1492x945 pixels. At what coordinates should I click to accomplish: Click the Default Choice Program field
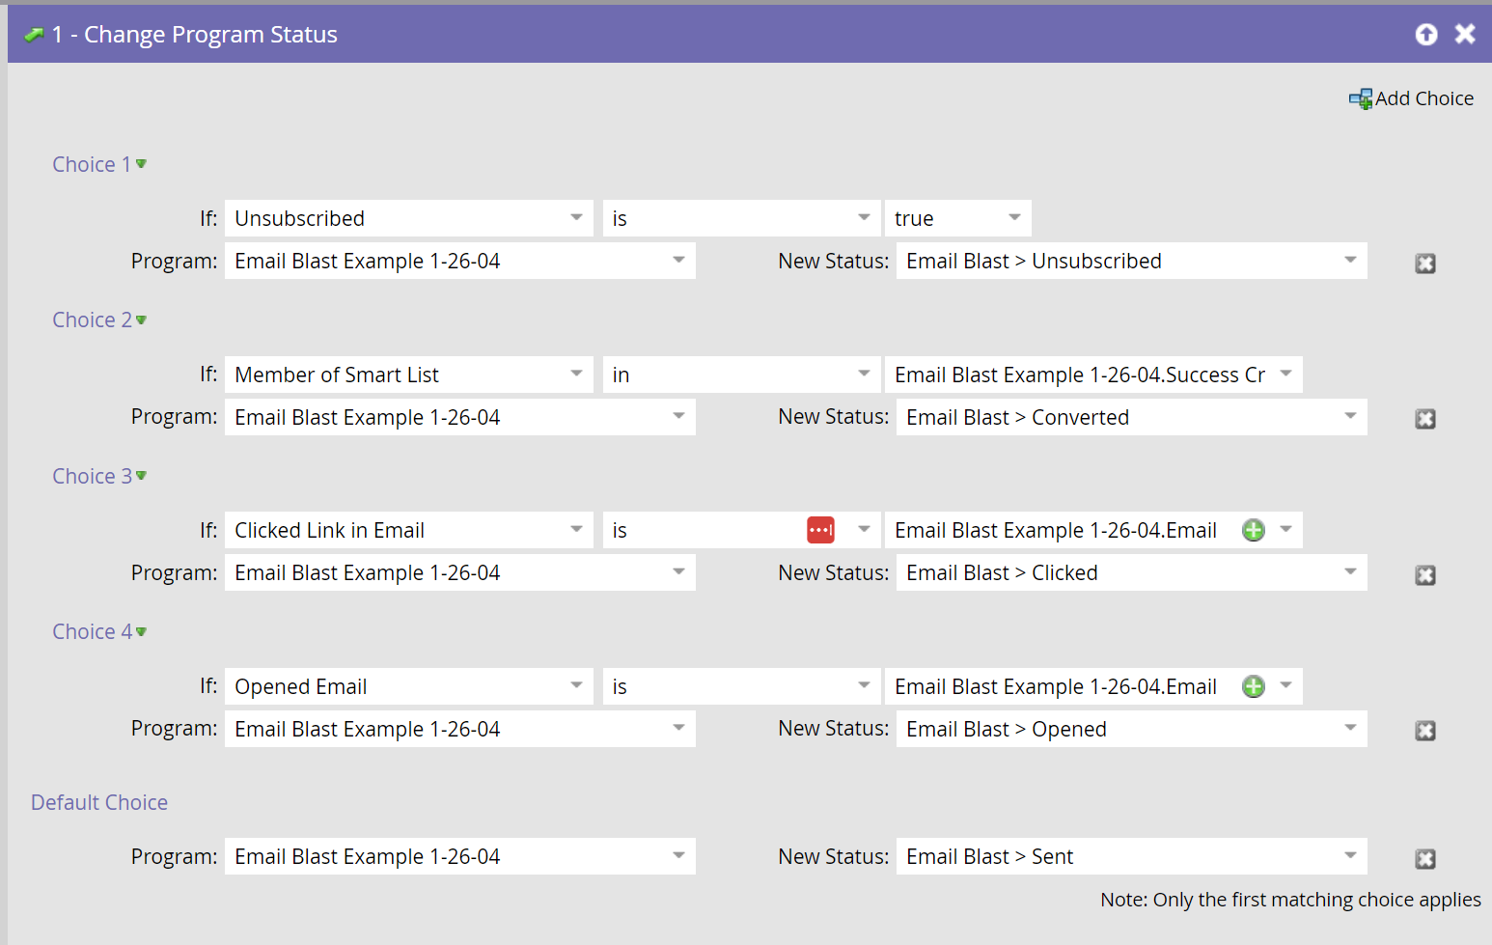point(460,856)
